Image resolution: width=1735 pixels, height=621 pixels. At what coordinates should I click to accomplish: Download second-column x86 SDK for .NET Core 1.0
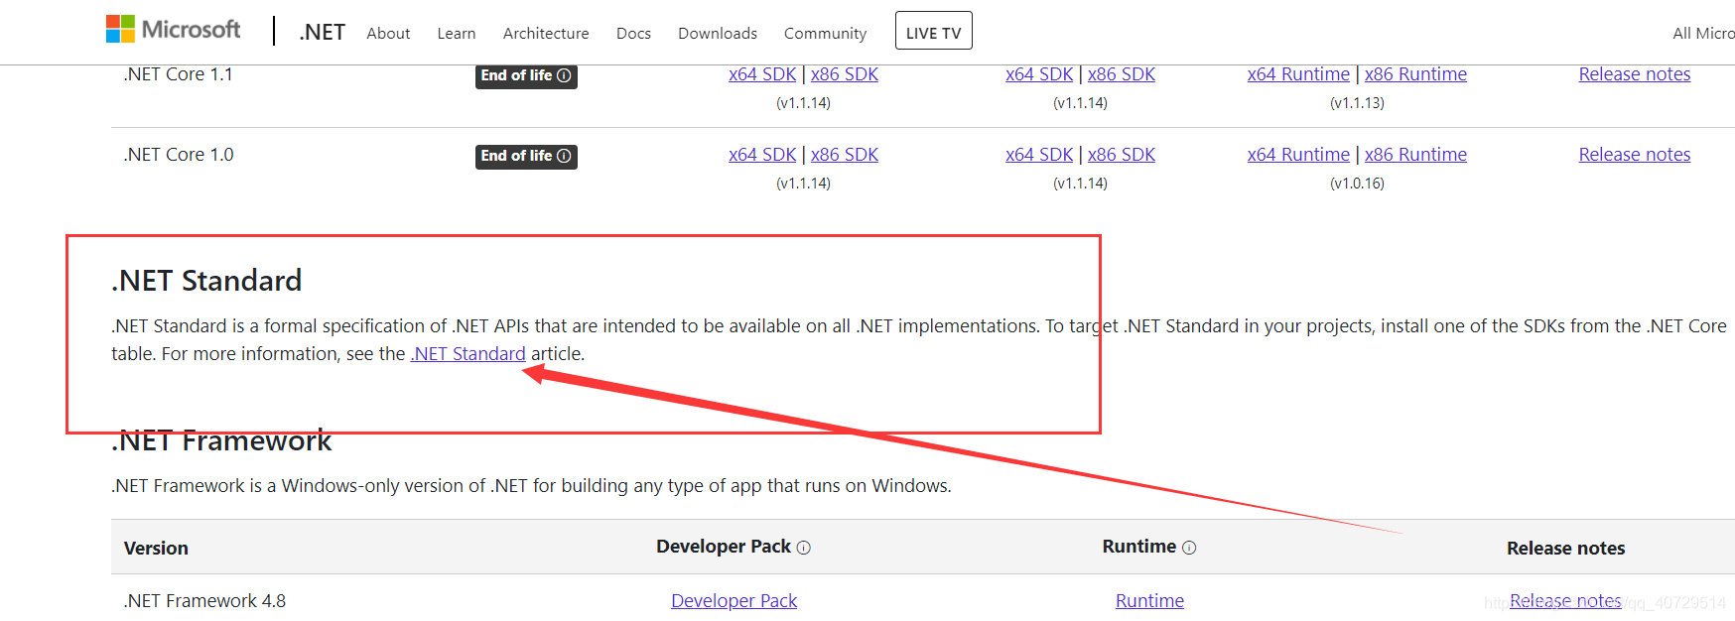click(1122, 155)
